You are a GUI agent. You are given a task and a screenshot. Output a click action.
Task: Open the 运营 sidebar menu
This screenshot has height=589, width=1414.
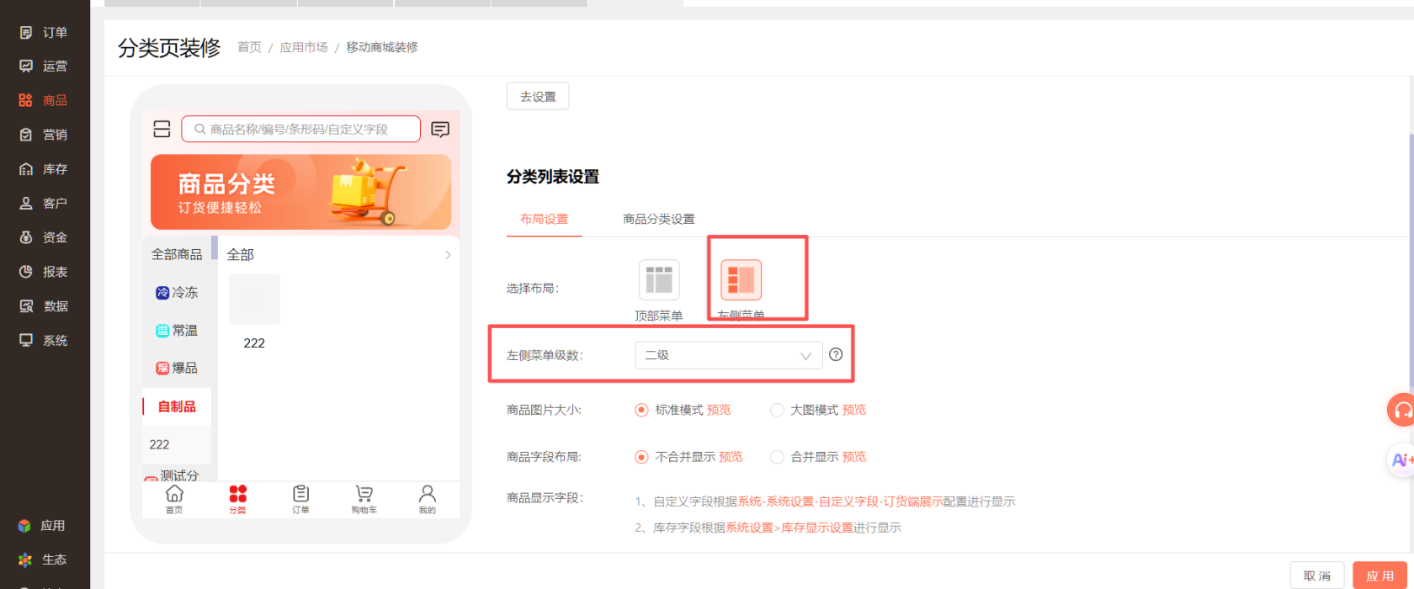(44, 66)
